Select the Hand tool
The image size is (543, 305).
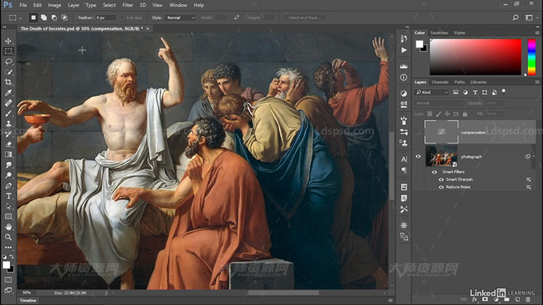[x=8, y=227]
